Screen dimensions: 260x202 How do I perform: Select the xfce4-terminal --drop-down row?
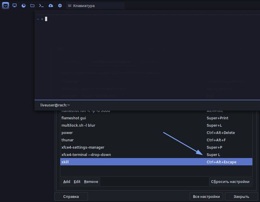point(156,154)
